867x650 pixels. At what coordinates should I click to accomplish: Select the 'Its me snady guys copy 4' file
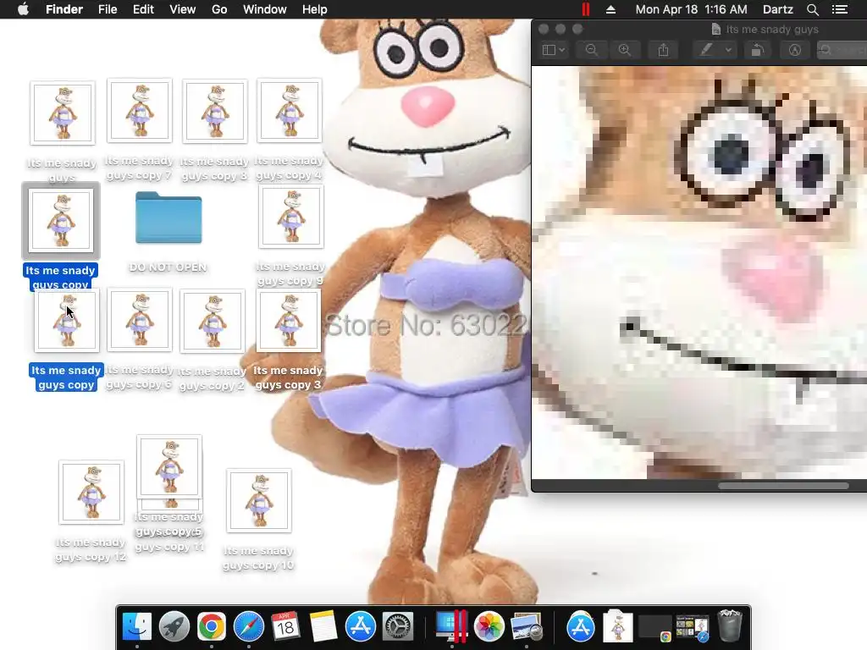(x=290, y=111)
